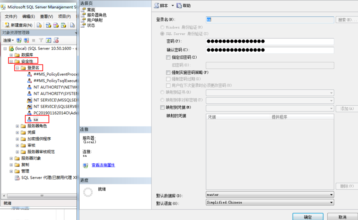Screen dimensions: 358x220
Task: Click the XMLA query toolbar icon
Action: 63,25
